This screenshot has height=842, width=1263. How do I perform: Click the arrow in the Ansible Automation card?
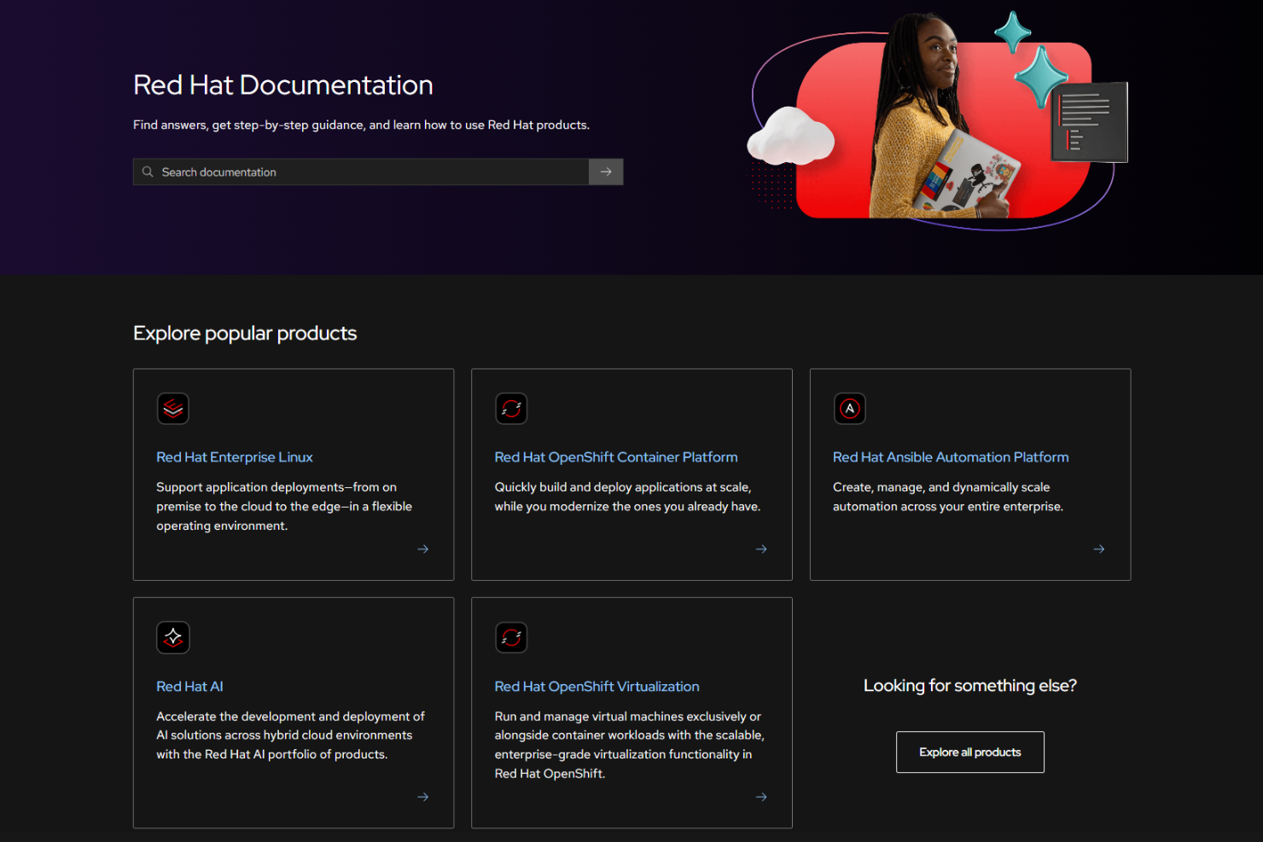[1099, 549]
